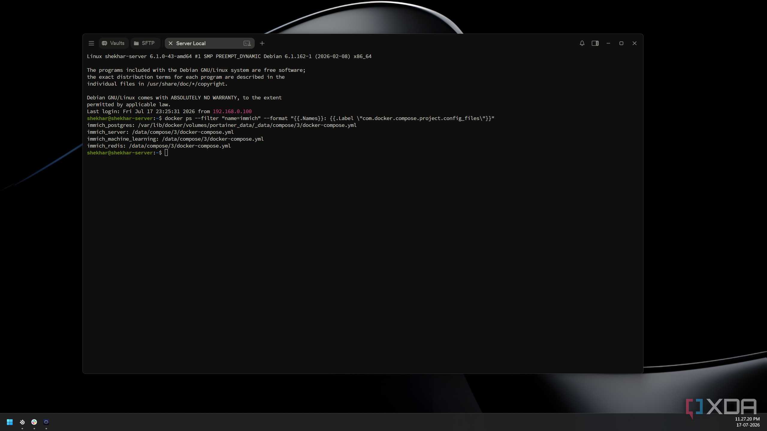
Task: Minimize the Termius window
Action: pos(608,43)
